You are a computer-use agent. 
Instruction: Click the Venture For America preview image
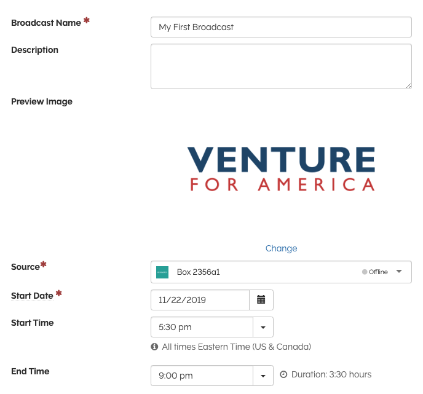281,168
